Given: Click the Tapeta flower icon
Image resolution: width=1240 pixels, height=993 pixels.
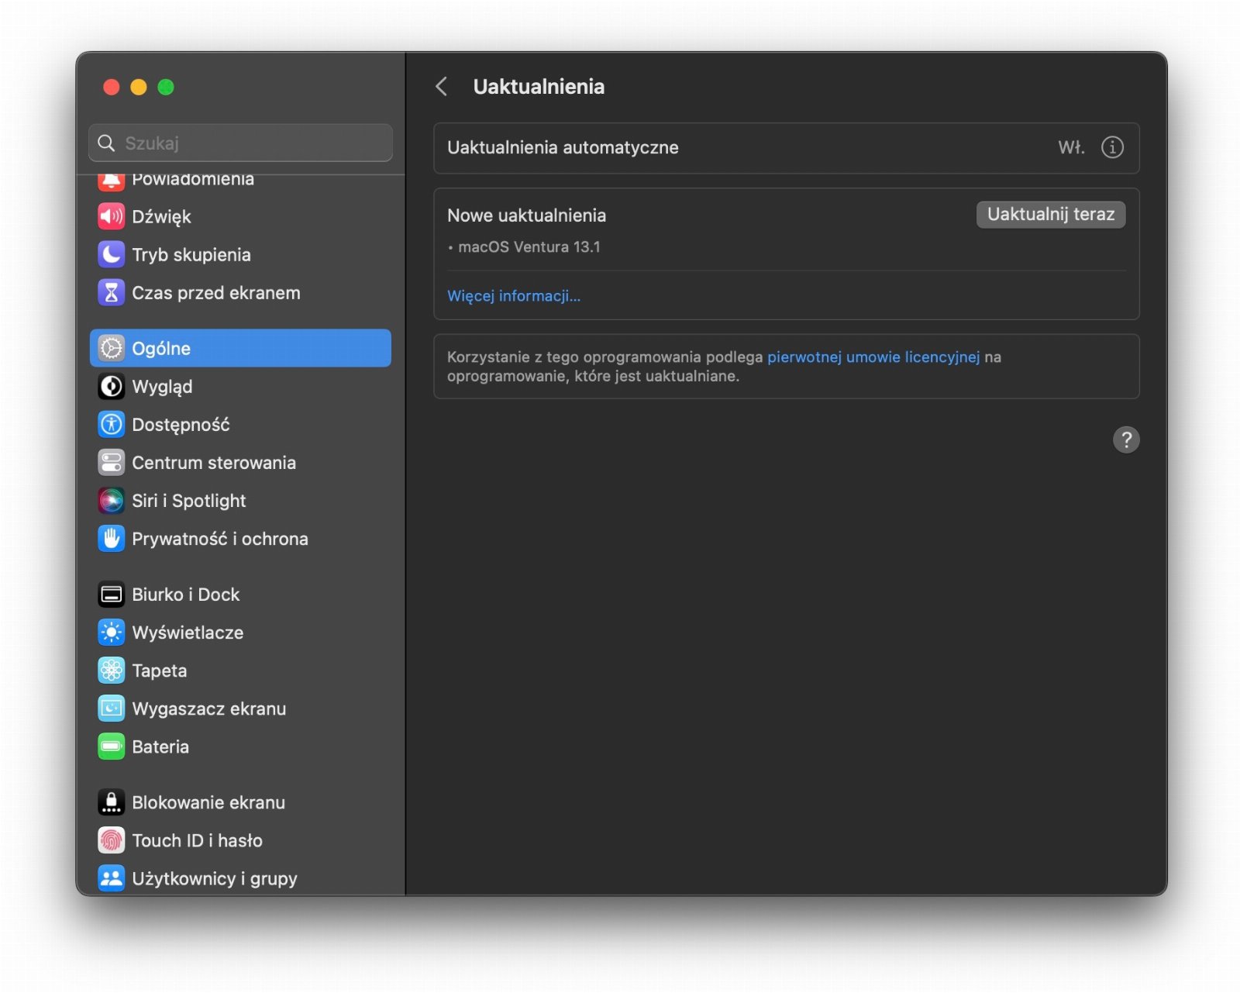Looking at the screenshot, I should coord(111,671).
